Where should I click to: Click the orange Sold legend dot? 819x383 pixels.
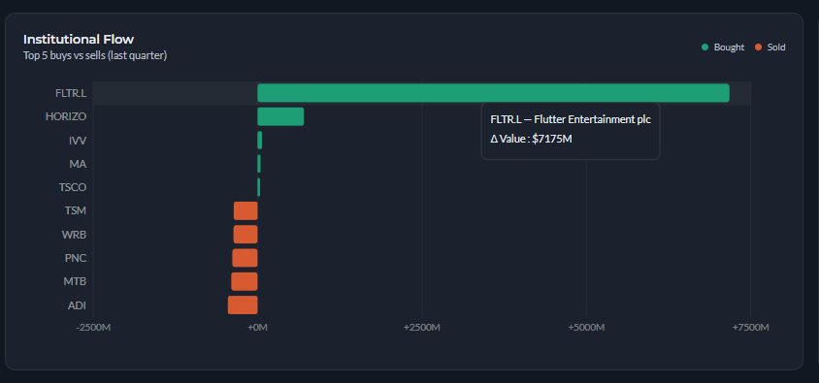759,48
